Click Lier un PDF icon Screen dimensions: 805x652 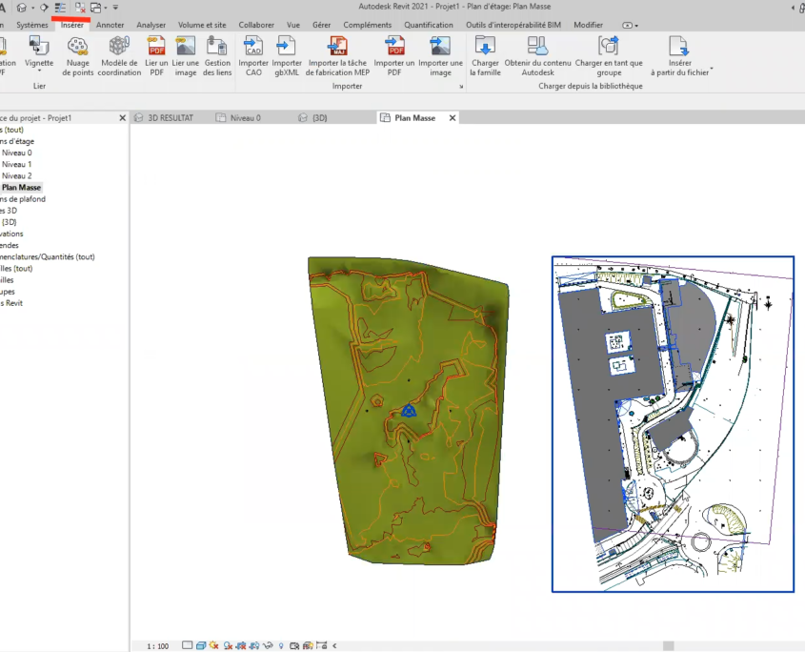point(156,48)
